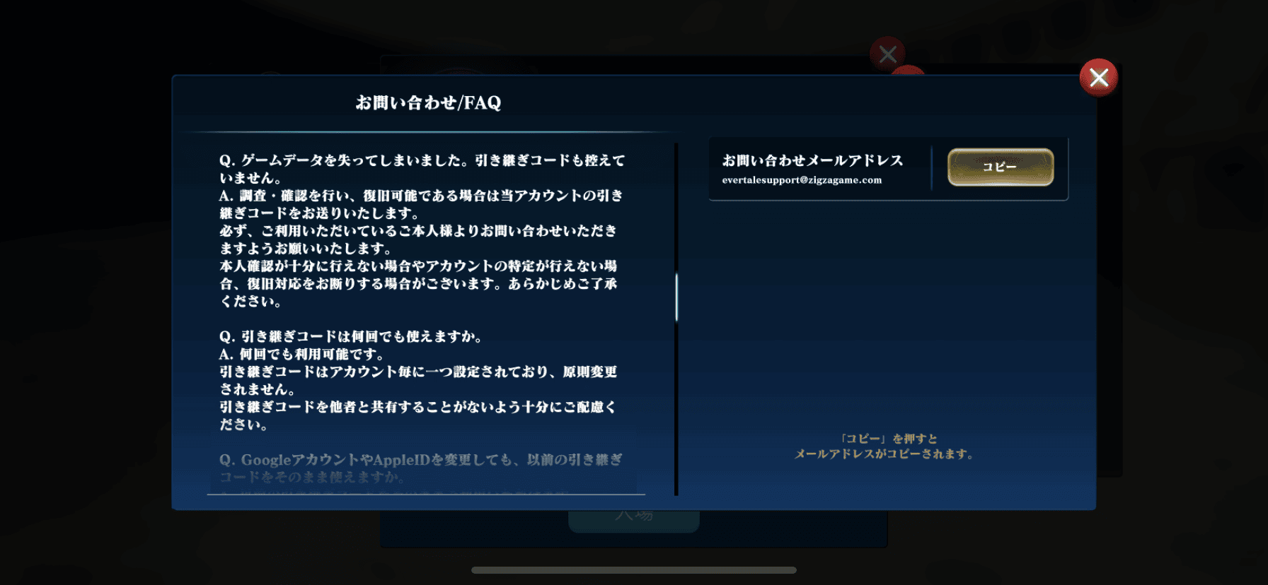The width and height of the screenshot is (1268, 585).
Task: Click the お問い合わせ/FAQ dialog title
Action: click(428, 103)
